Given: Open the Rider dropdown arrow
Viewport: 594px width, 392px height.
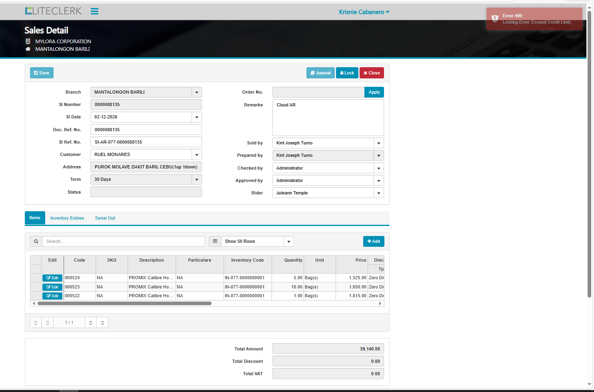Looking at the screenshot, I should pyautogui.click(x=378, y=193).
